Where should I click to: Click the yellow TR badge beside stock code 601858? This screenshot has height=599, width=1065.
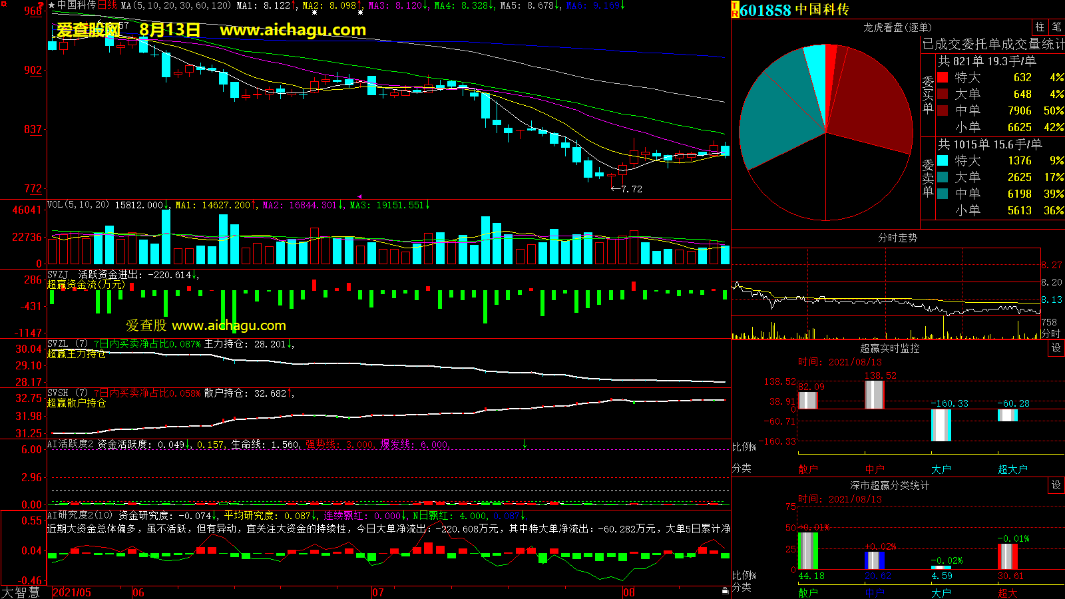pos(736,10)
